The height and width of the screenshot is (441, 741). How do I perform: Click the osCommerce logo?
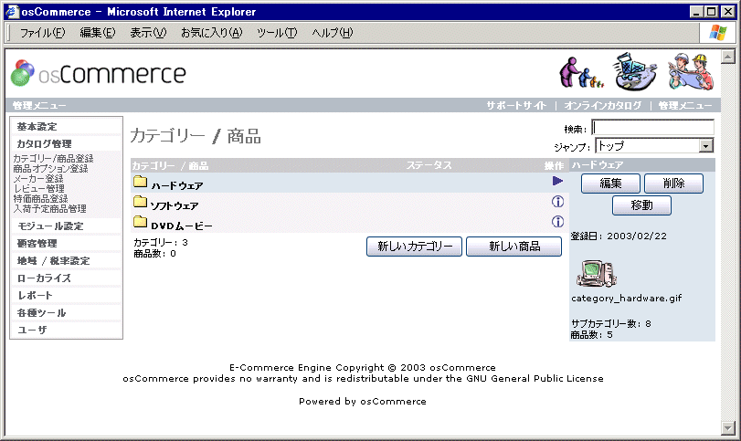99,73
